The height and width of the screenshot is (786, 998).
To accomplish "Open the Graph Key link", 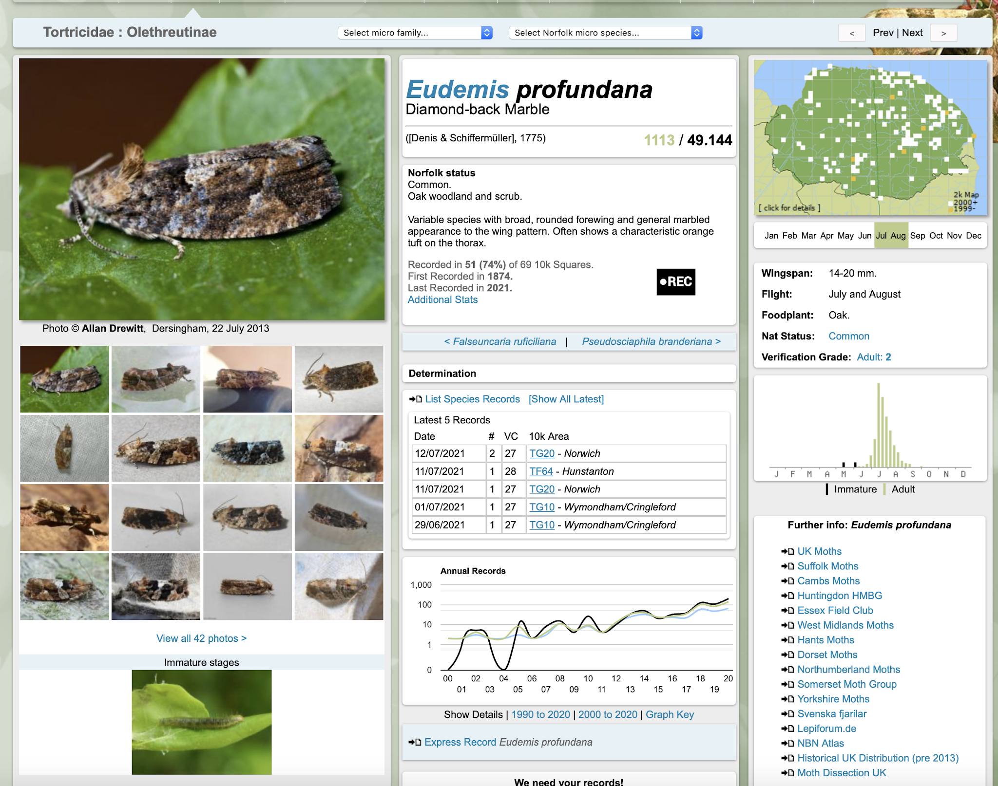I will pyautogui.click(x=670, y=714).
